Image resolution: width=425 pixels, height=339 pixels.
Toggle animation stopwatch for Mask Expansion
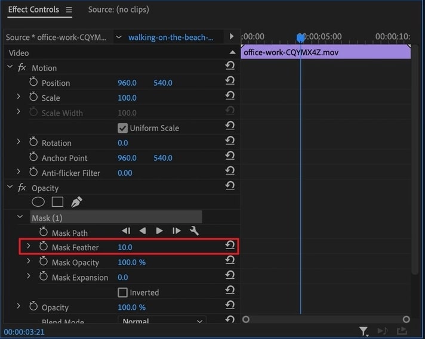click(44, 276)
